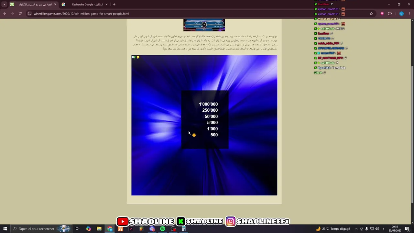Open a new browser tab
The height and width of the screenshot is (233, 414).
point(114,5)
